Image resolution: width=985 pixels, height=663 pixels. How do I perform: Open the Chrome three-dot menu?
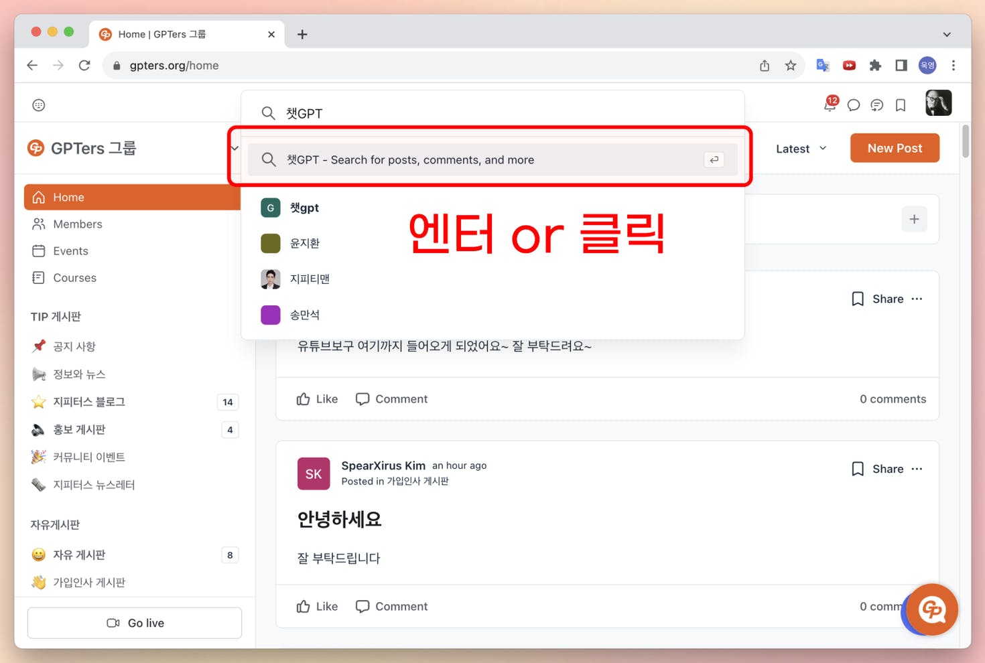pos(954,65)
